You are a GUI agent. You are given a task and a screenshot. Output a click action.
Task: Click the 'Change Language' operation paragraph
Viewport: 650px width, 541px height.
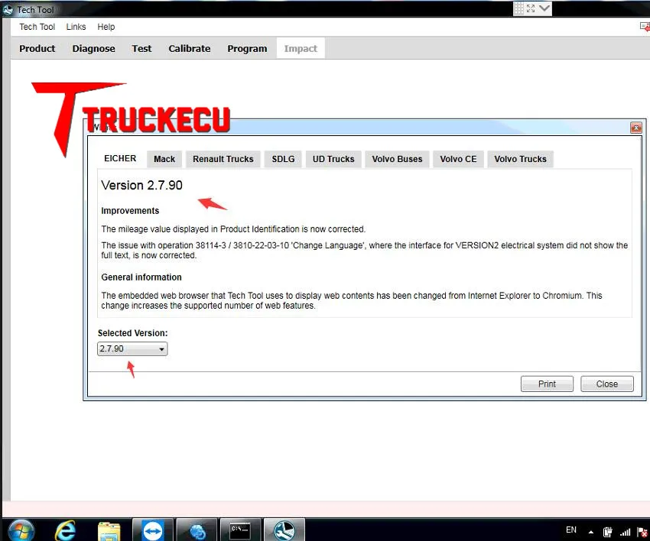[364, 250]
